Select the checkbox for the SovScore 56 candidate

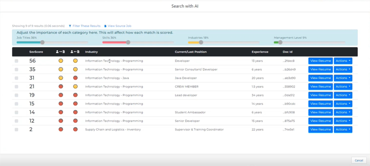click(x=16, y=61)
